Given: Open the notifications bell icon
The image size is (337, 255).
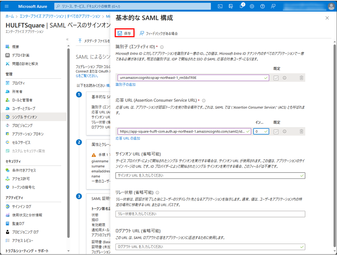Looking at the screenshot, I should [x=241, y=6].
